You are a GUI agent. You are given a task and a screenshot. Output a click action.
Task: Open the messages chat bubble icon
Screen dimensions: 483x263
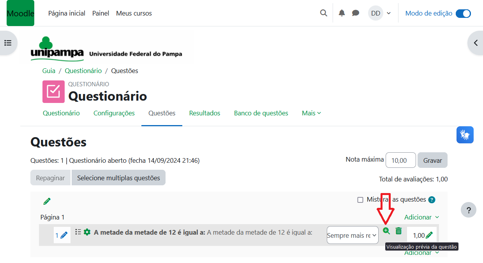coord(355,13)
